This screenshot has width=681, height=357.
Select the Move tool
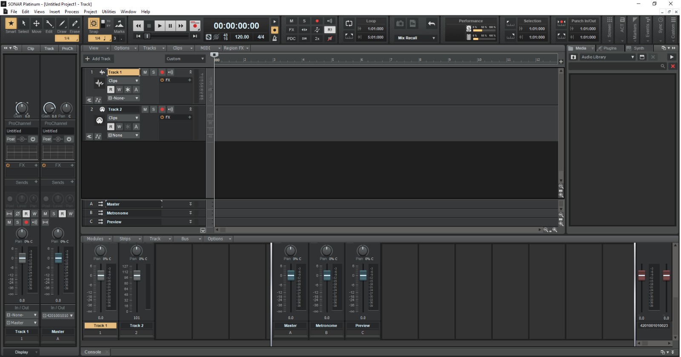[x=37, y=24]
